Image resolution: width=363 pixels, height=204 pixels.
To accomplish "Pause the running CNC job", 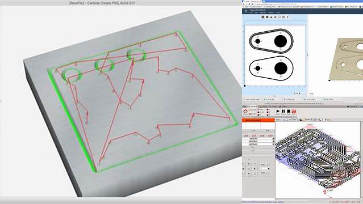I will click(x=283, y=112).
